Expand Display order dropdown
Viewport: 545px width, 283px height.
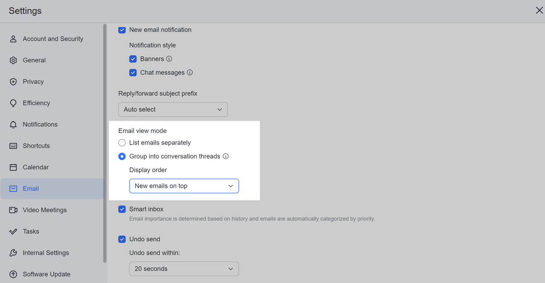[x=184, y=186]
